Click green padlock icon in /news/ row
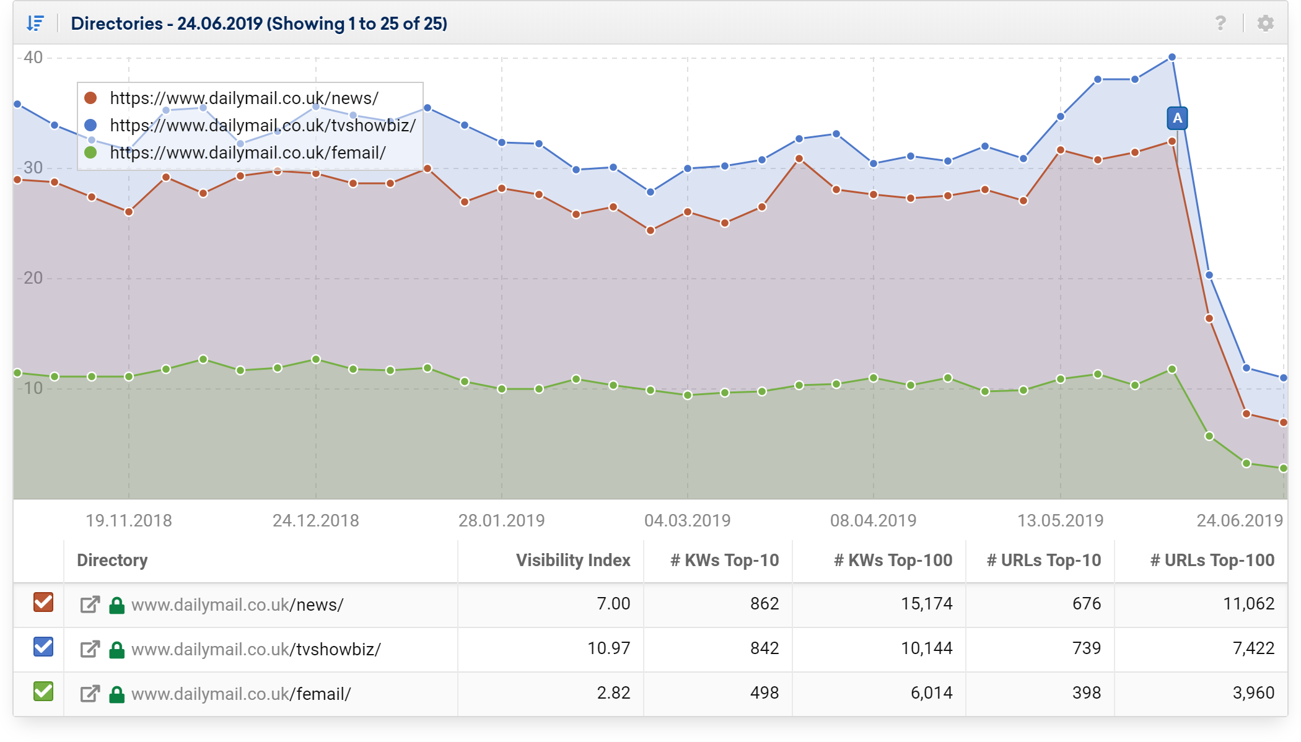This screenshot has width=1301, height=742. click(x=116, y=605)
